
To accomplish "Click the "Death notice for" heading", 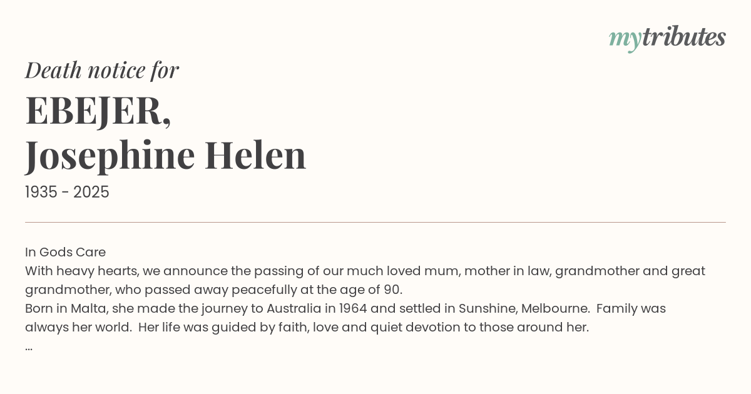I will point(102,70).
